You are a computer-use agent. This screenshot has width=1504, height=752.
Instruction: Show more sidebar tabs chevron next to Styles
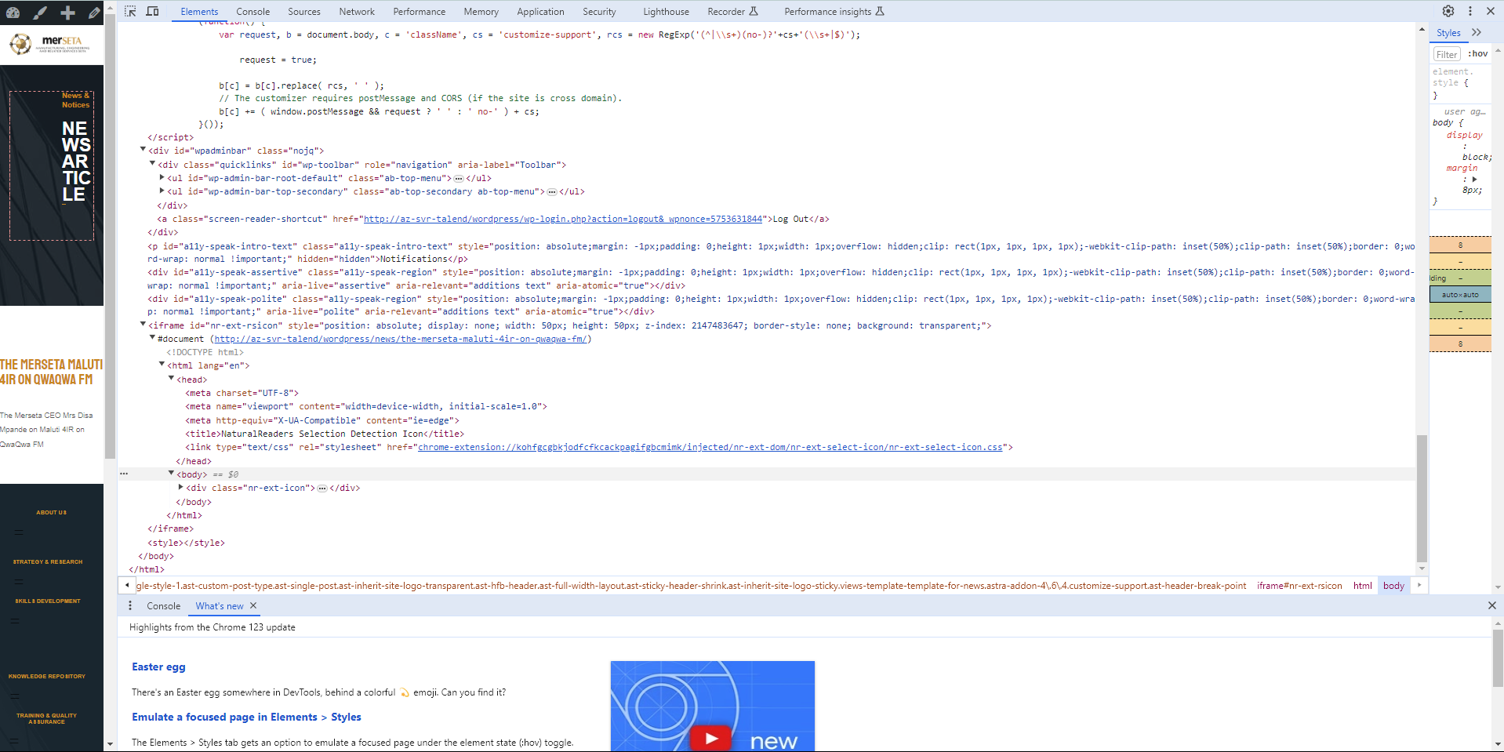coord(1477,32)
